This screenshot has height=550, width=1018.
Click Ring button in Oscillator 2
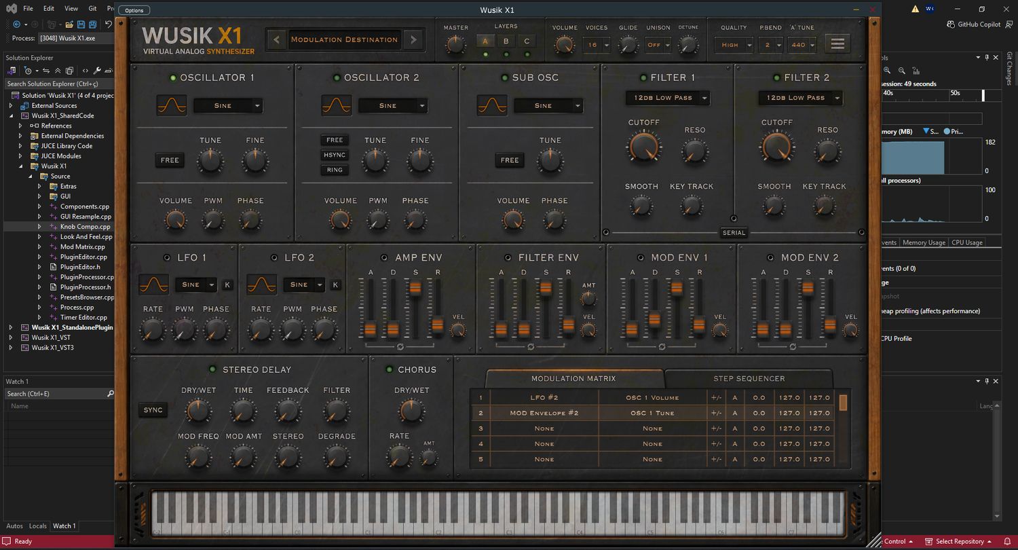pos(335,170)
